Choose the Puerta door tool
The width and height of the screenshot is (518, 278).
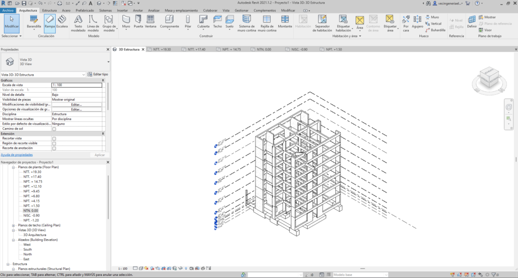[x=138, y=22]
